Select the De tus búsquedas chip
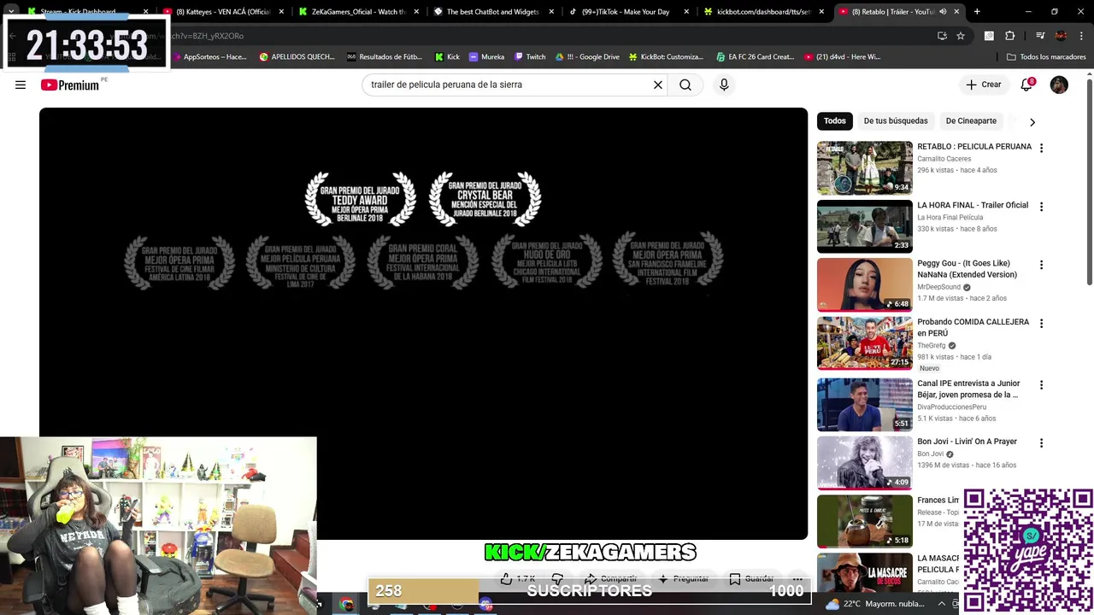This screenshot has width=1094, height=615. click(895, 121)
